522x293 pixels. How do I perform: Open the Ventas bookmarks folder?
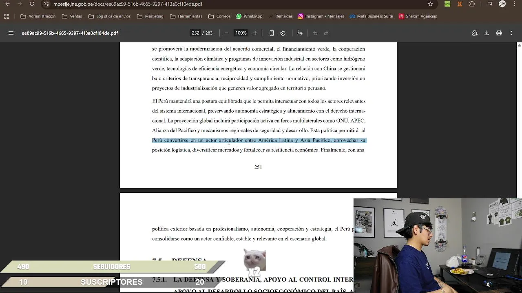[x=72, y=16]
